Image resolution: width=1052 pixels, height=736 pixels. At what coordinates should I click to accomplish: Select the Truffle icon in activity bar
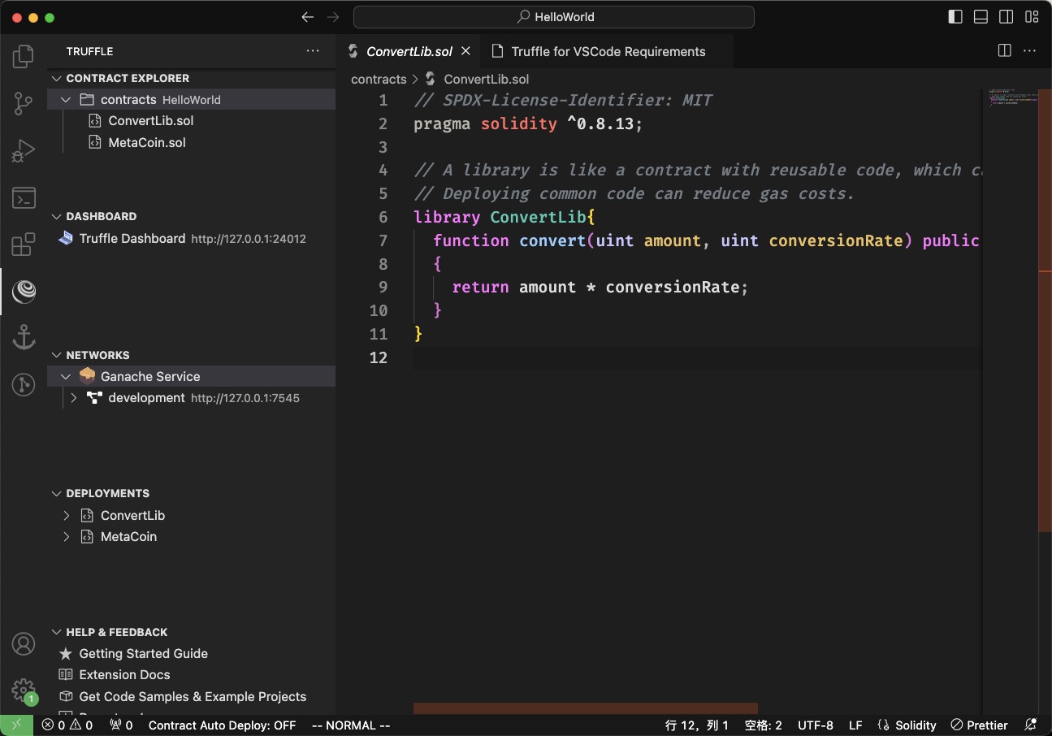click(x=24, y=291)
